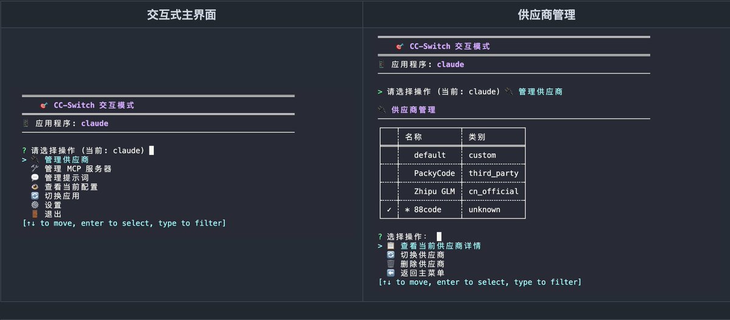Screen dimensions: 730x320
Task: Open the tools icon for 管理 MCP 服务器
Action: pyautogui.click(x=35, y=168)
